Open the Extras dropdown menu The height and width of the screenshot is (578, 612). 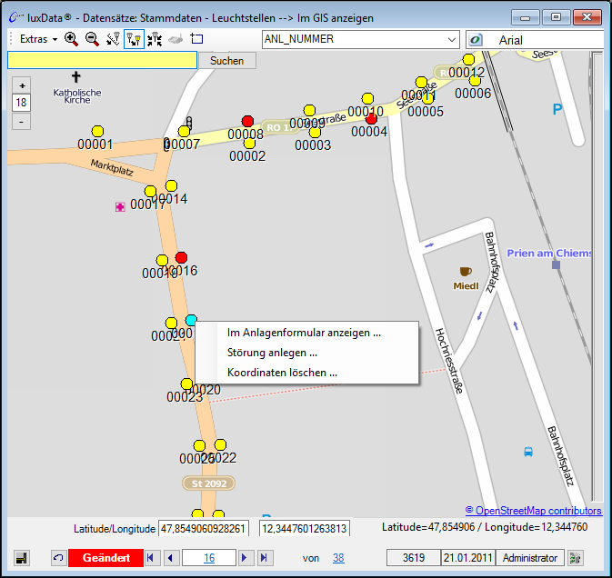click(x=38, y=39)
